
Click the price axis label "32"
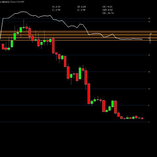149,18
